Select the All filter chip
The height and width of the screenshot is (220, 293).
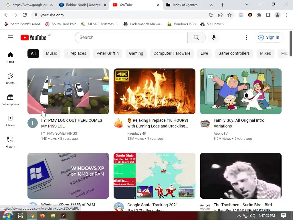coord(33,54)
